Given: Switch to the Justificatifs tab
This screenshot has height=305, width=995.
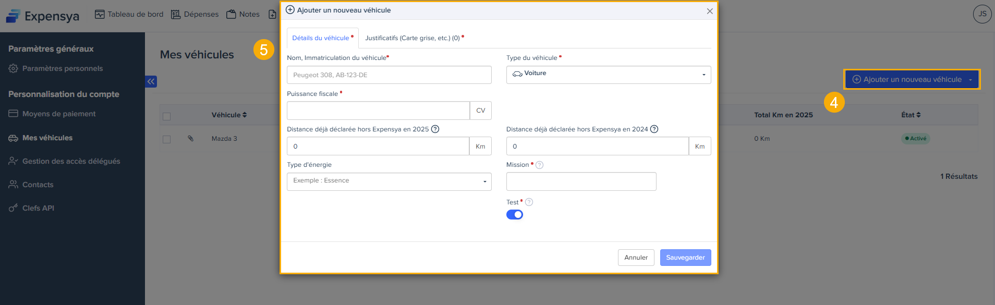Looking at the screenshot, I should [x=413, y=38].
